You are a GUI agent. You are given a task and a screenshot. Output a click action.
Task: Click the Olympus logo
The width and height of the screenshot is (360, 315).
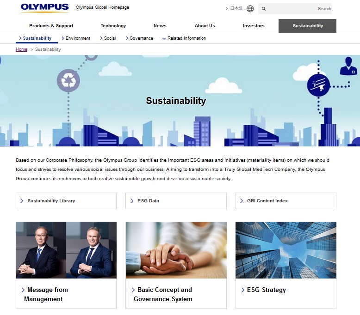45,8
